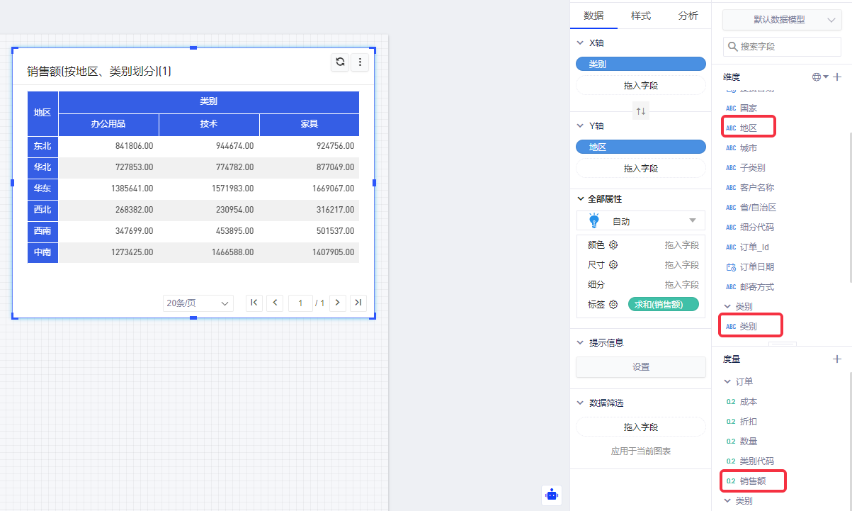The image size is (852, 511).
Task: Switch to the 样式 tab
Action: click(641, 16)
